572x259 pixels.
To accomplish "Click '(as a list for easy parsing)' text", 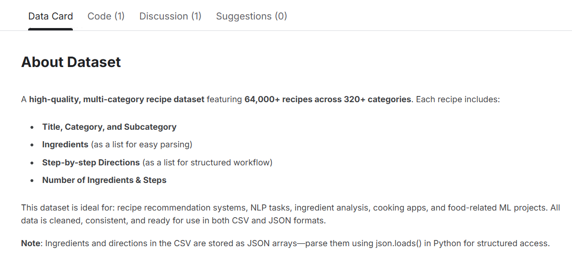I will pos(141,144).
